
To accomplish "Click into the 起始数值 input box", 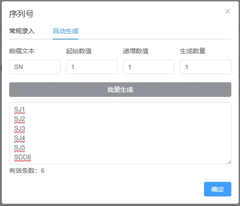I will 92,67.
